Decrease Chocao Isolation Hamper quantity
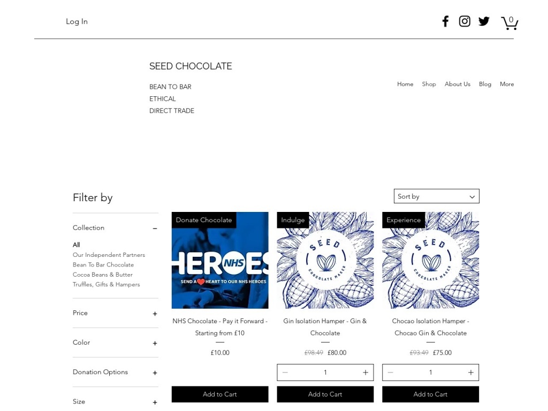This screenshot has width=548, height=411. (x=391, y=372)
